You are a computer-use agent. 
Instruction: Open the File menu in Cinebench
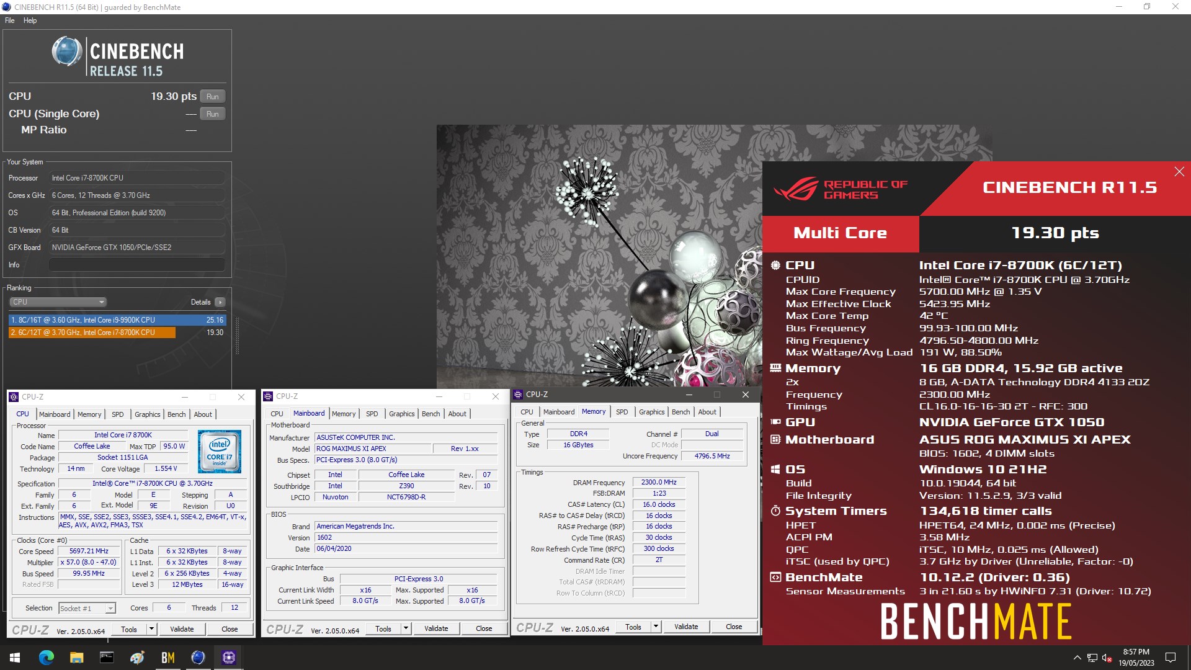(9, 20)
